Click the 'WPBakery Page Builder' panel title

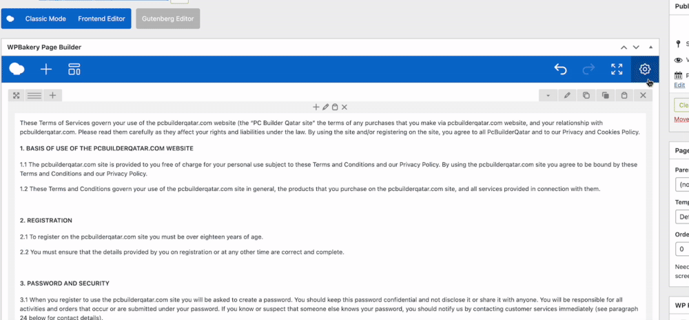click(x=44, y=47)
